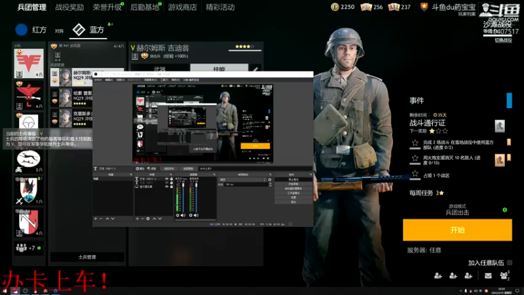Select the red-white shield squad
The width and height of the screenshot is (524, 295).
(x=29, y=222)
